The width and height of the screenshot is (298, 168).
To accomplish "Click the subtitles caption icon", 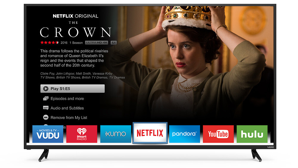I will [x=46, y=108].
